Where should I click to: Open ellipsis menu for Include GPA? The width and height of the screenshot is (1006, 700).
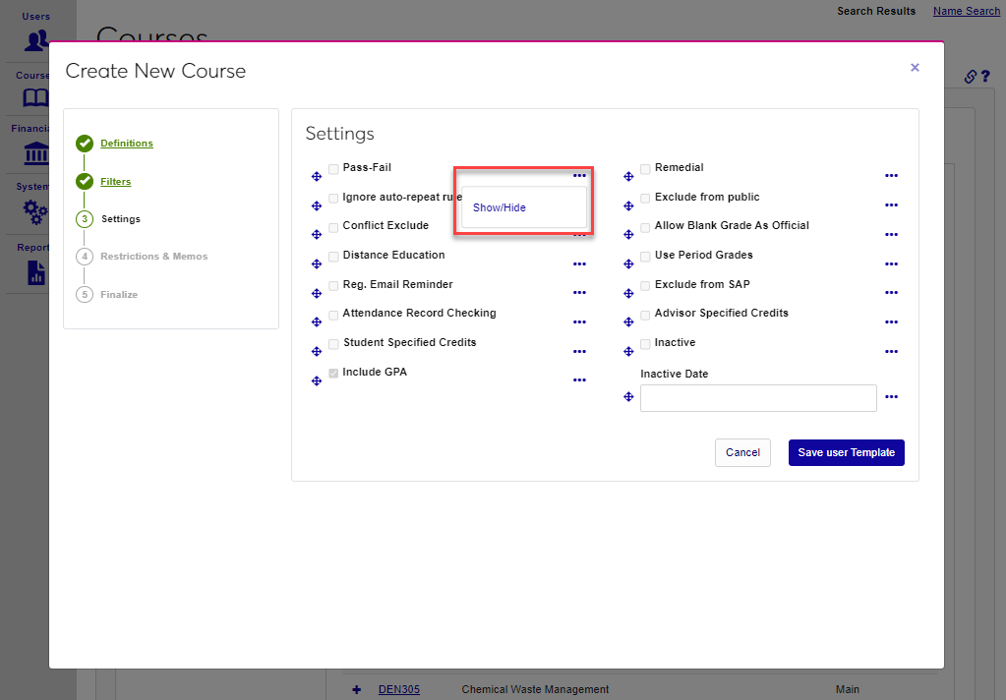pyautogui.click(x=579, y=380)
